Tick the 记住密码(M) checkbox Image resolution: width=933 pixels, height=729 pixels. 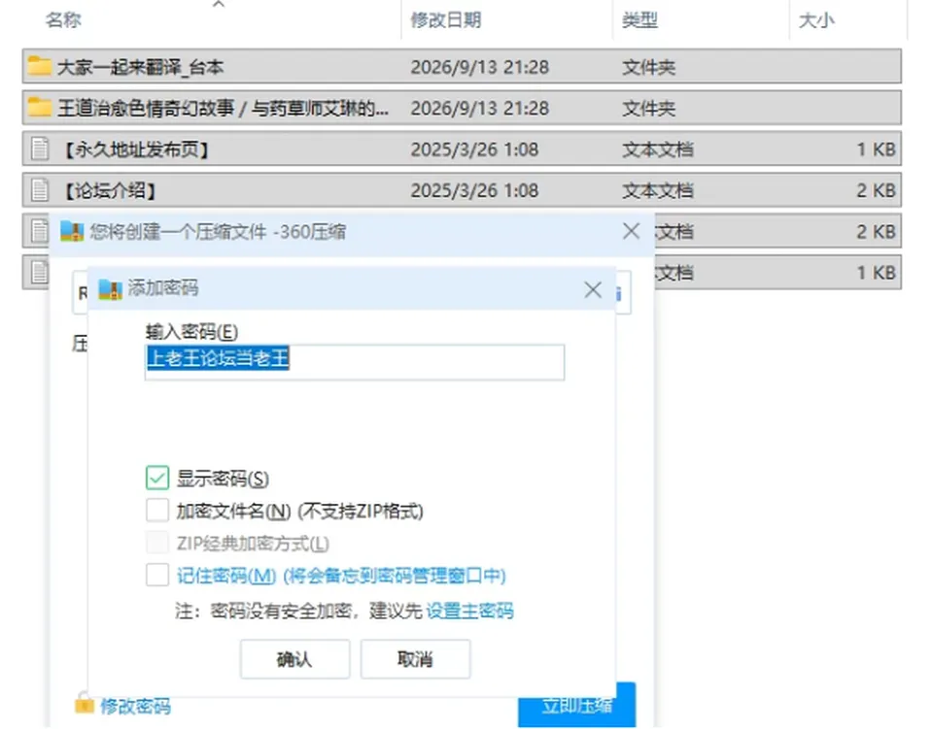tap(157, 575)
